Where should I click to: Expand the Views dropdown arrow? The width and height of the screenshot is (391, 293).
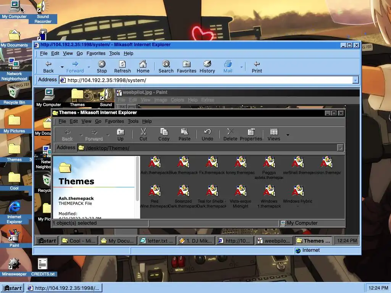[288, 135]
